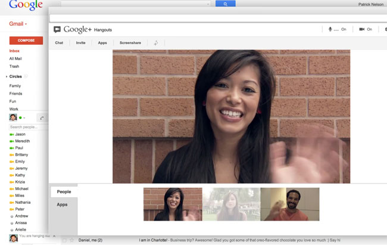The height and width of the screenshot is (245, 387).
Task: Open the green chat status dropdown
Action: (x=22, y=118)
